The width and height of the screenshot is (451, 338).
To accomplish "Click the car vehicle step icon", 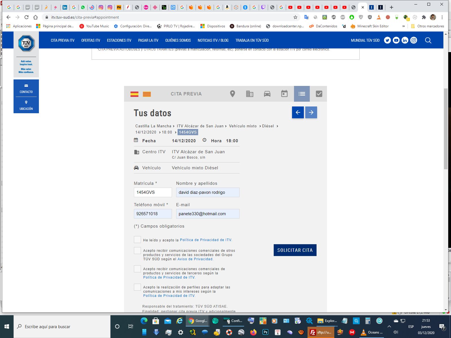I will 267,94.
